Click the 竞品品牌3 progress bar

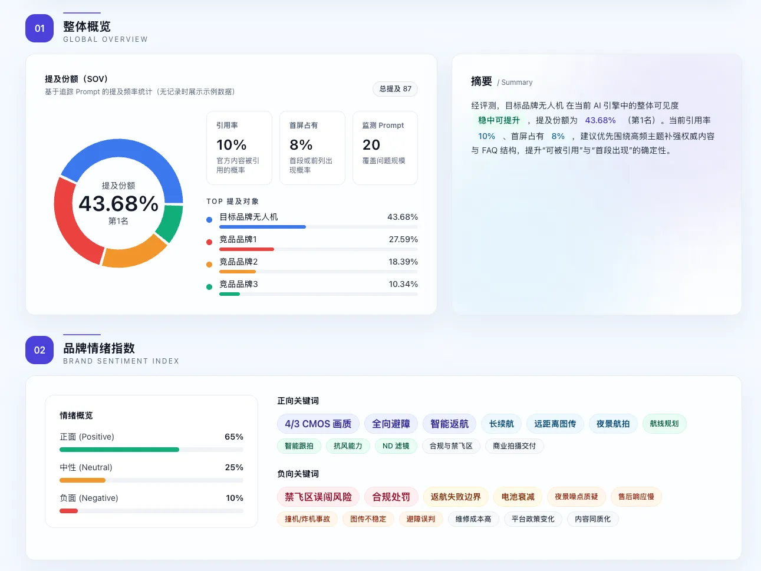318,294
